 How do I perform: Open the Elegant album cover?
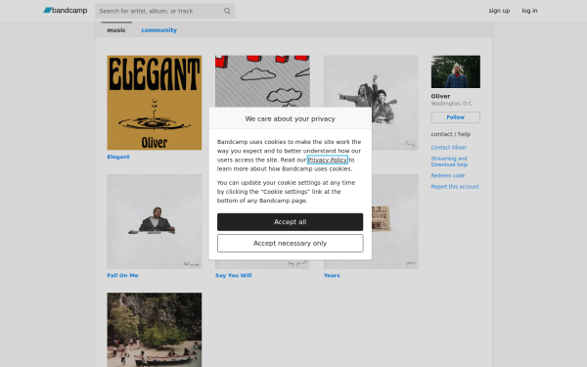click(155, 103)
